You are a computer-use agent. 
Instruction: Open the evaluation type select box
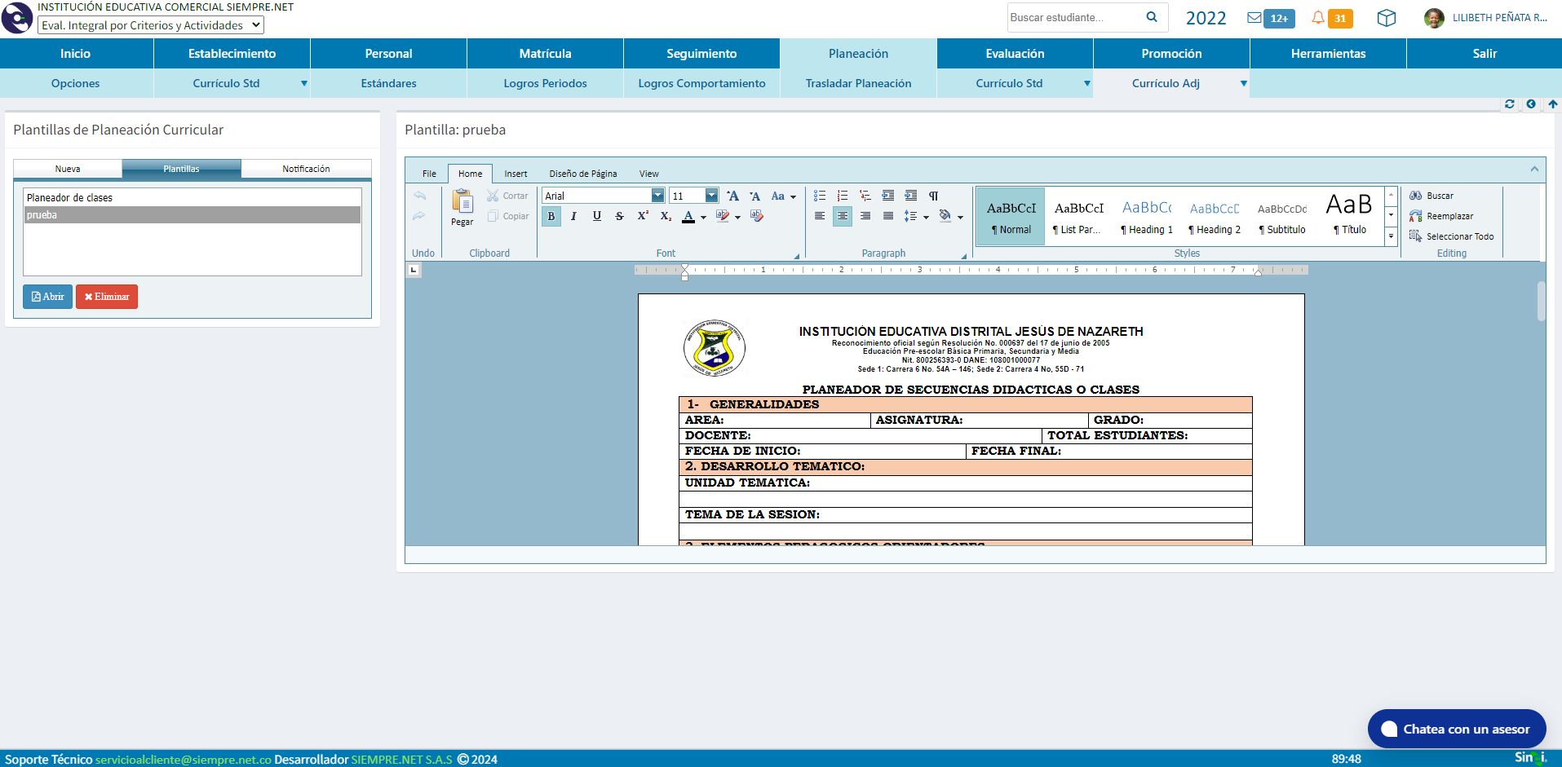point(151,25)
